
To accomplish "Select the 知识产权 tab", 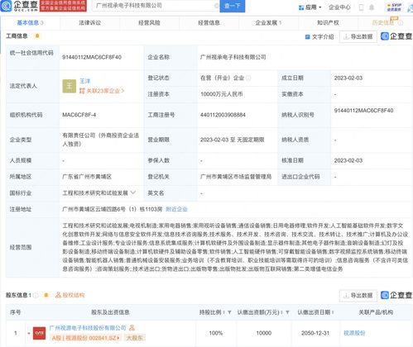I will point(328,23).
